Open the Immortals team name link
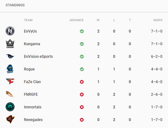The image size is (168, 128). pyautogui.click(x=33, y=107)
